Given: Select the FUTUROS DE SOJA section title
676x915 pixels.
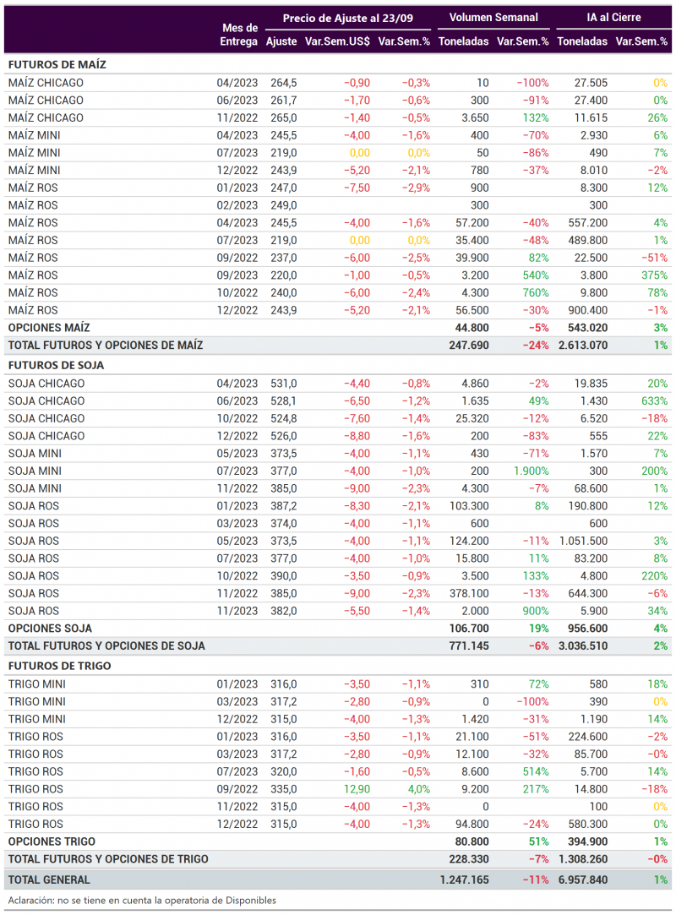Looking at the screenshot, I should coord(56,365).
